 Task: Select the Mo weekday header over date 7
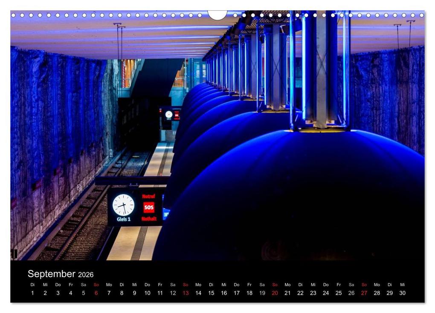108,284
